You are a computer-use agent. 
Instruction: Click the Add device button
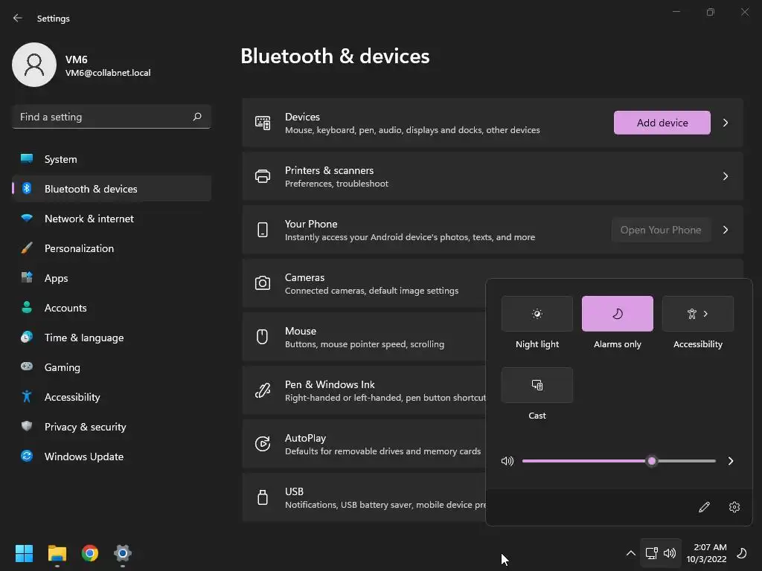click(662, 123)
